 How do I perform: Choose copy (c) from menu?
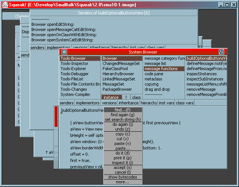(122, 134)
